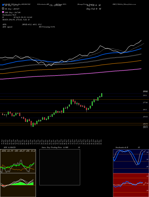The width and height of the screenshot is (149, 197).
Task: Click the magenta 200 Day legend swatch
Action: tap(3, 12)
